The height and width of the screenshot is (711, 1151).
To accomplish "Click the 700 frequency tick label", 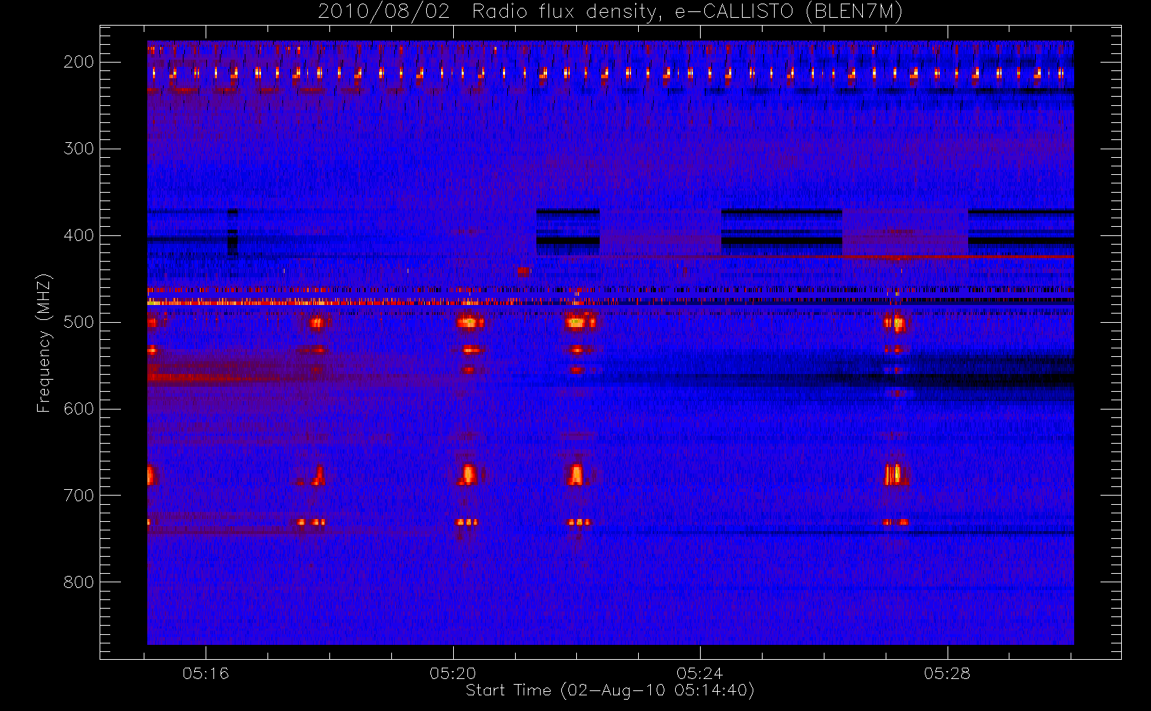I will 79,496.
